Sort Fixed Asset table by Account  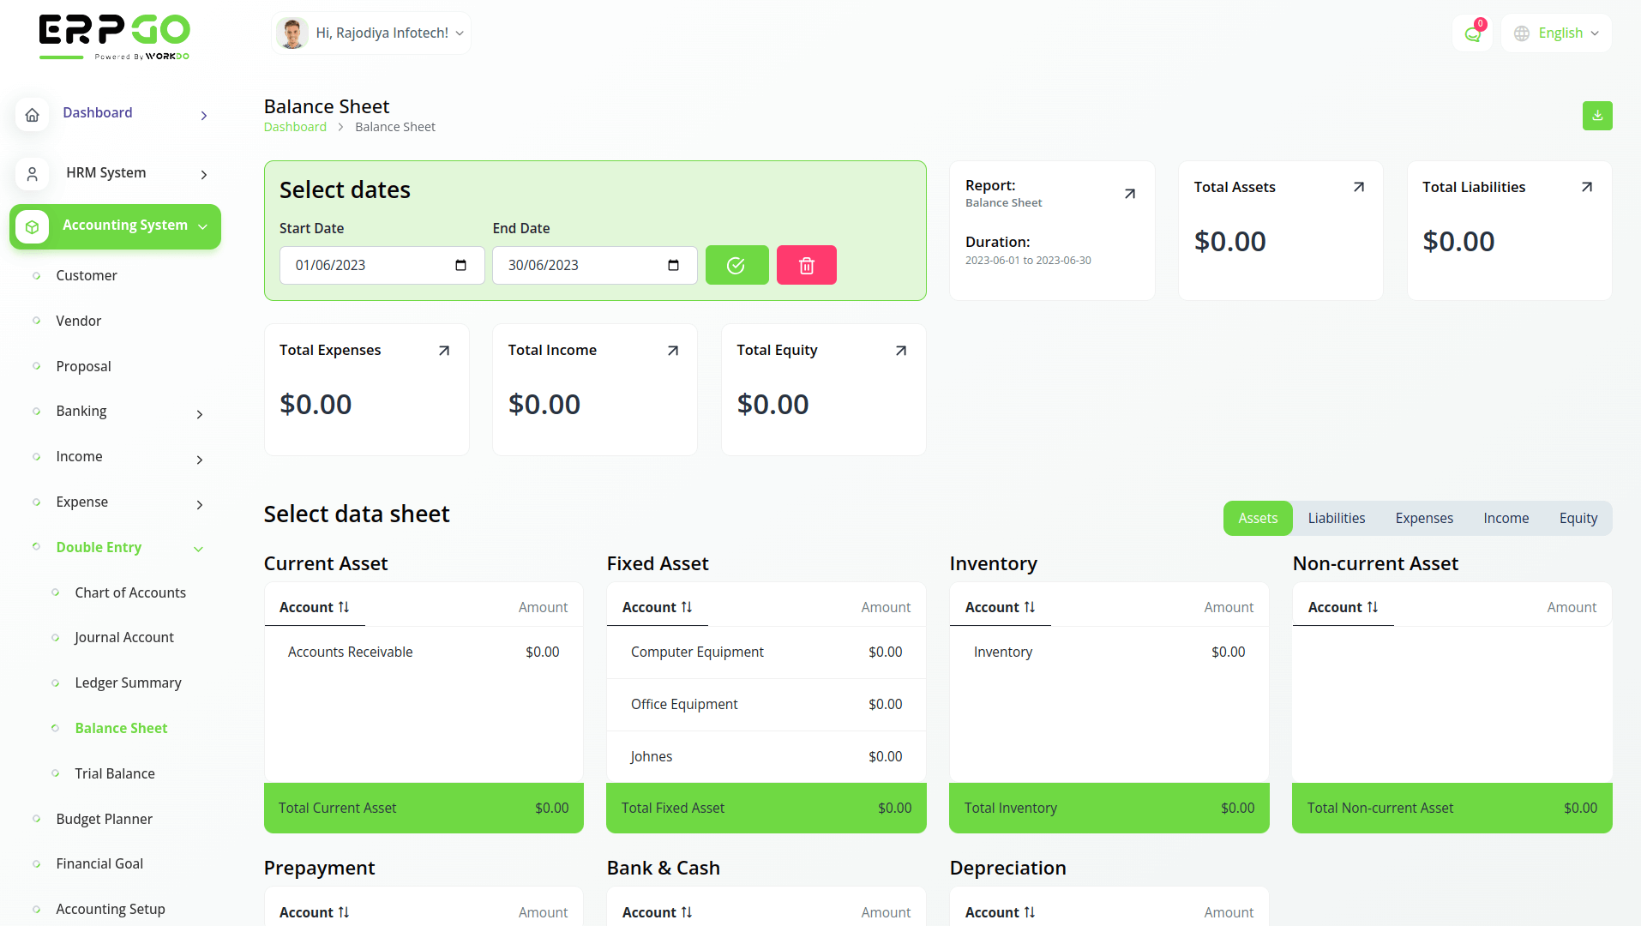click(x=657, y=607)
